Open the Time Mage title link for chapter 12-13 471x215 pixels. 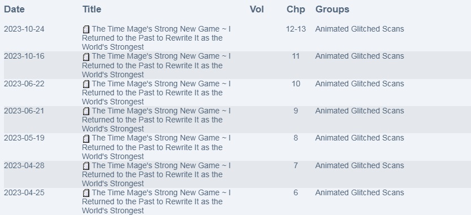pos(156,38)
